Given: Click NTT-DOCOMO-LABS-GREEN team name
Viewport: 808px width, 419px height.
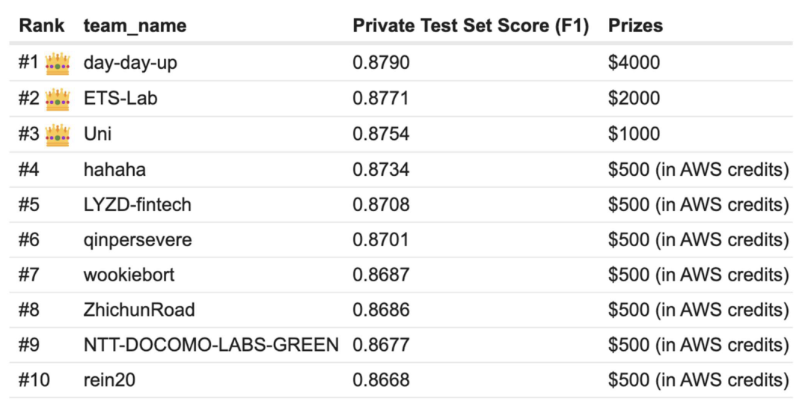Looking at the screenshot, I should [211, 345].
